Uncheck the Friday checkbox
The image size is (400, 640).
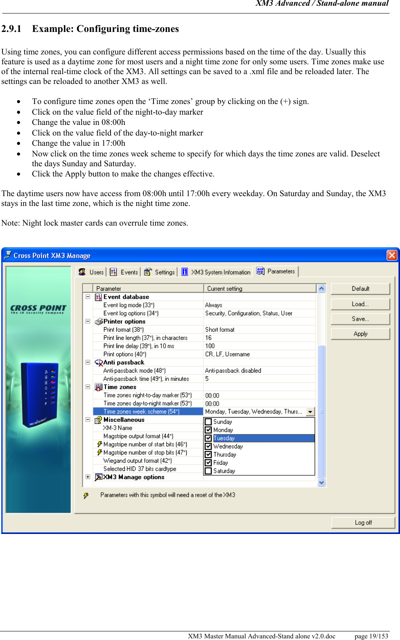coord(208,463)
